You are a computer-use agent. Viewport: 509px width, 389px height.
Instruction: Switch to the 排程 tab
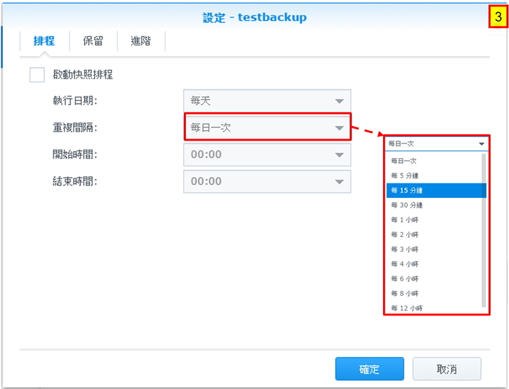point(44,41)
